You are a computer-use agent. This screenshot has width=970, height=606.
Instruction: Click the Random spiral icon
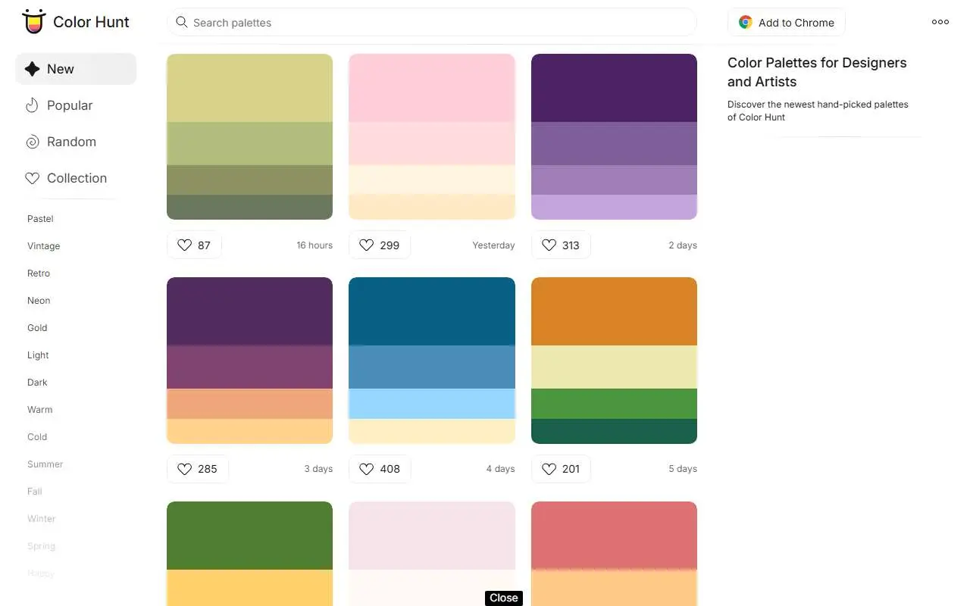[x=32, y=142]
